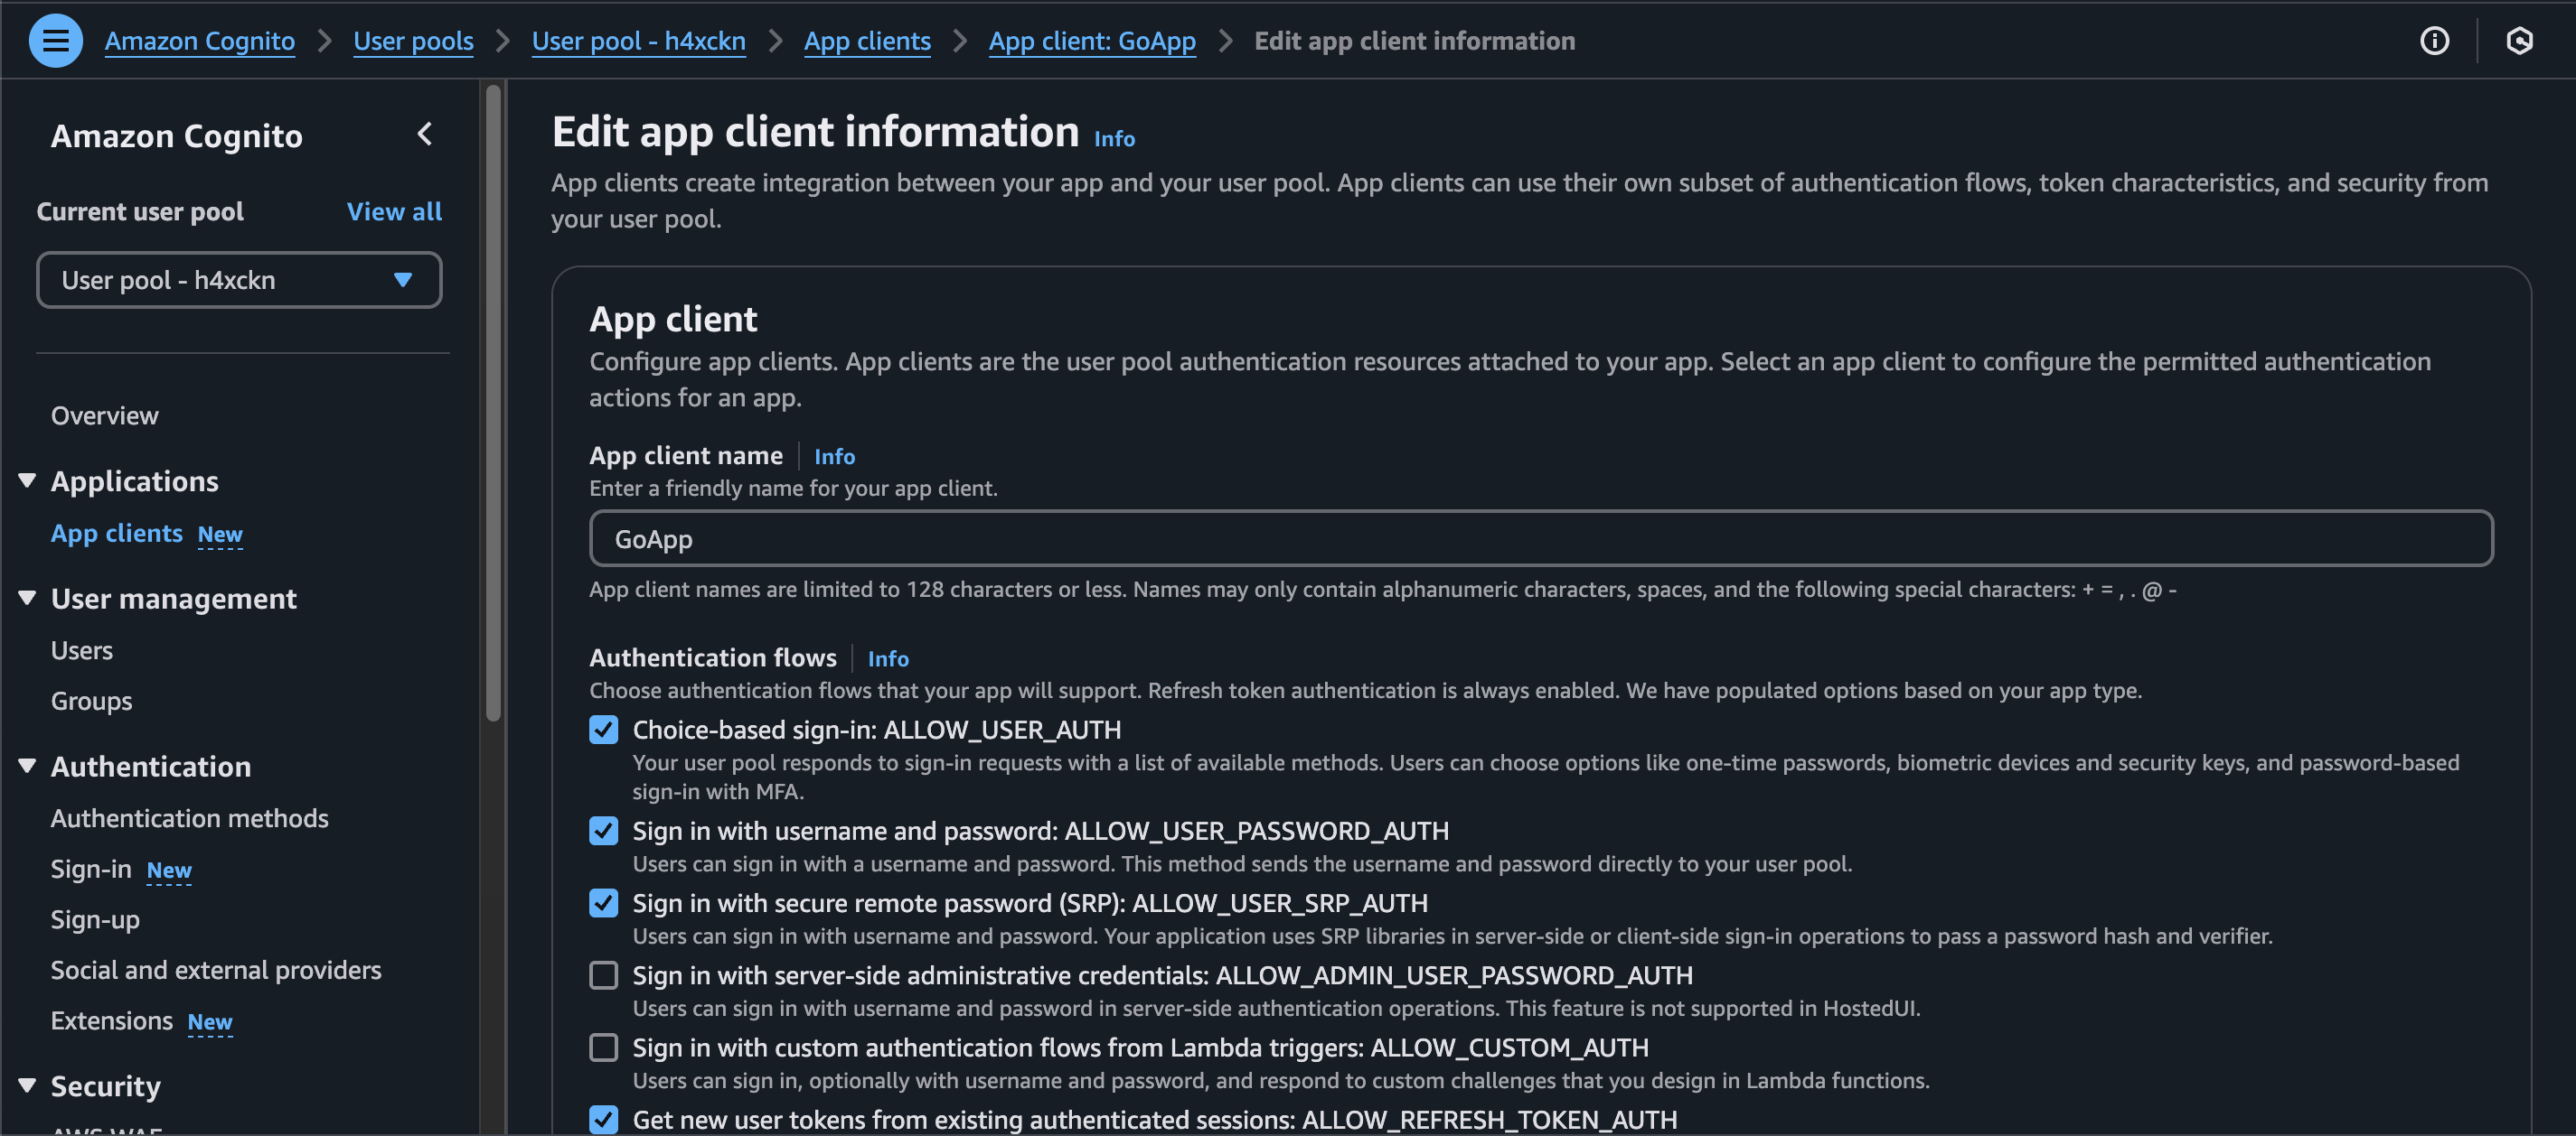Click View all user pools link
Viewport: 2576px width, 1136px height.
[x=394, y=212]
